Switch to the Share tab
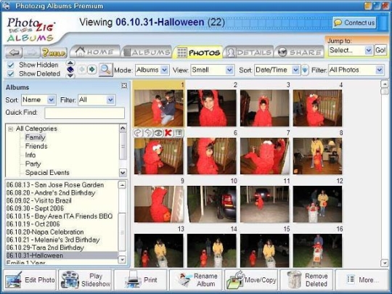392x294 pixels. pyautogui.click(x=299, y=52)
